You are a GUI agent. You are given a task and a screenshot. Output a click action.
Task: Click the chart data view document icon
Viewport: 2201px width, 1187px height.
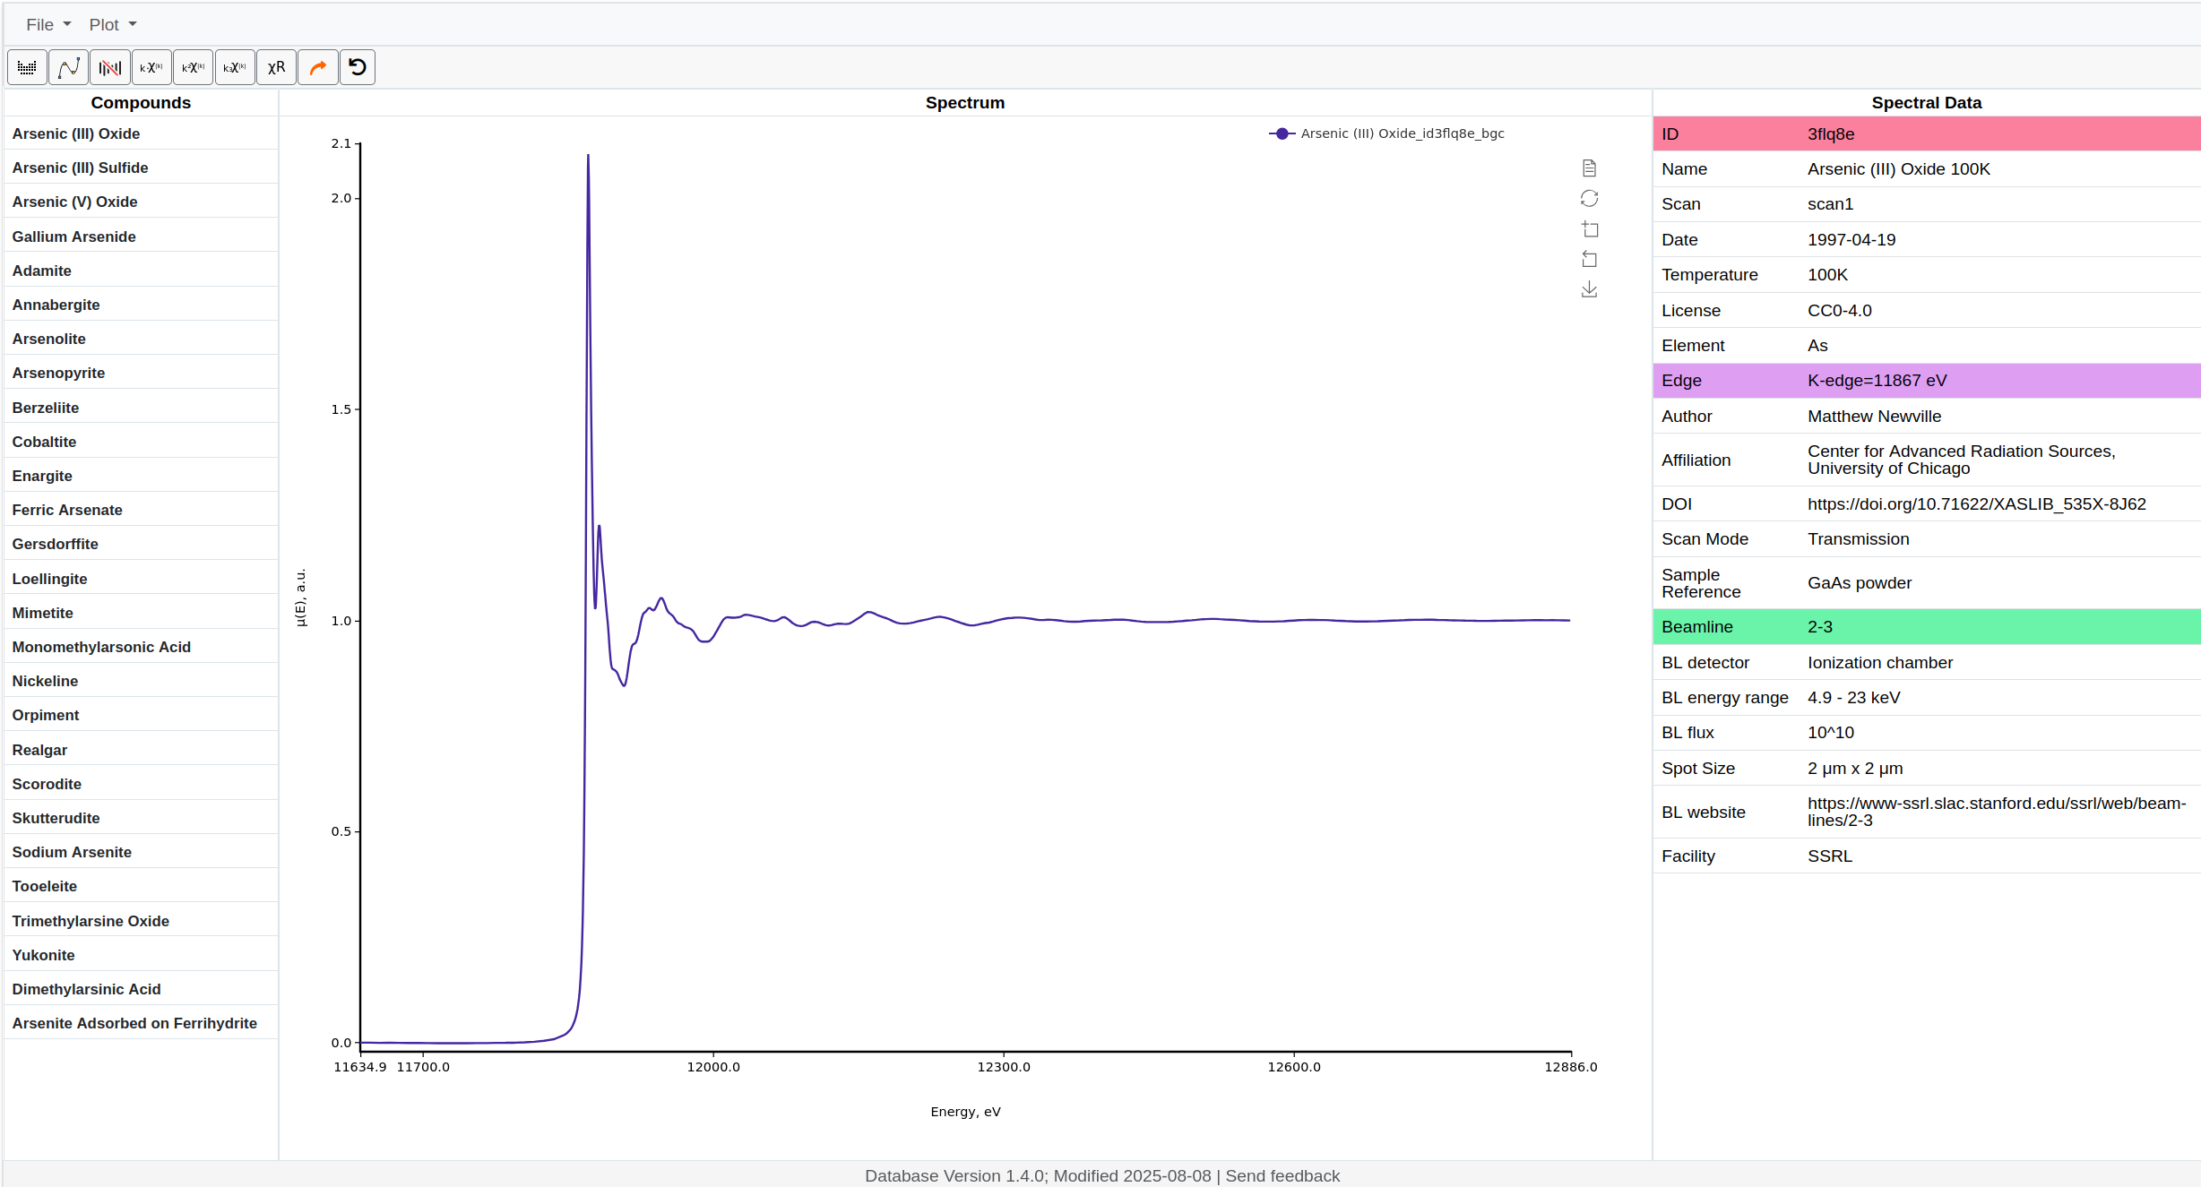(1589, 168)
